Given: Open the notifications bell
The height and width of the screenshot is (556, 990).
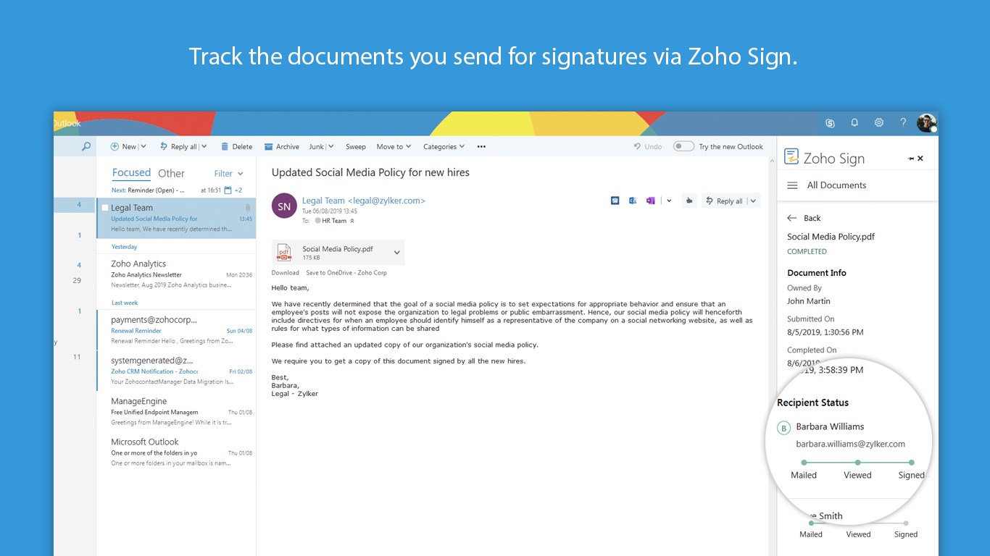Looking at the screenshot, I should [854, 123].
